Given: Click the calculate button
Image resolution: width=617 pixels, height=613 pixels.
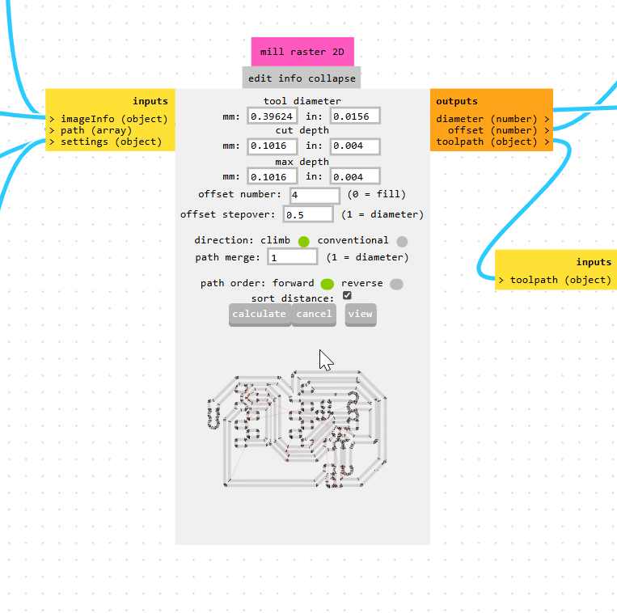Looking at the screenshot, I should coord(260,315).
